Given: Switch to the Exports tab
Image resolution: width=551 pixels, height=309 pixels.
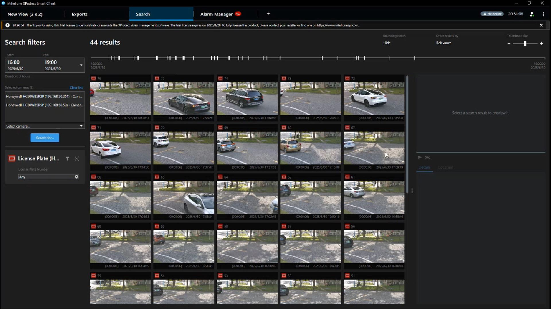Looking at the screenshot, I should coord(79,14).
